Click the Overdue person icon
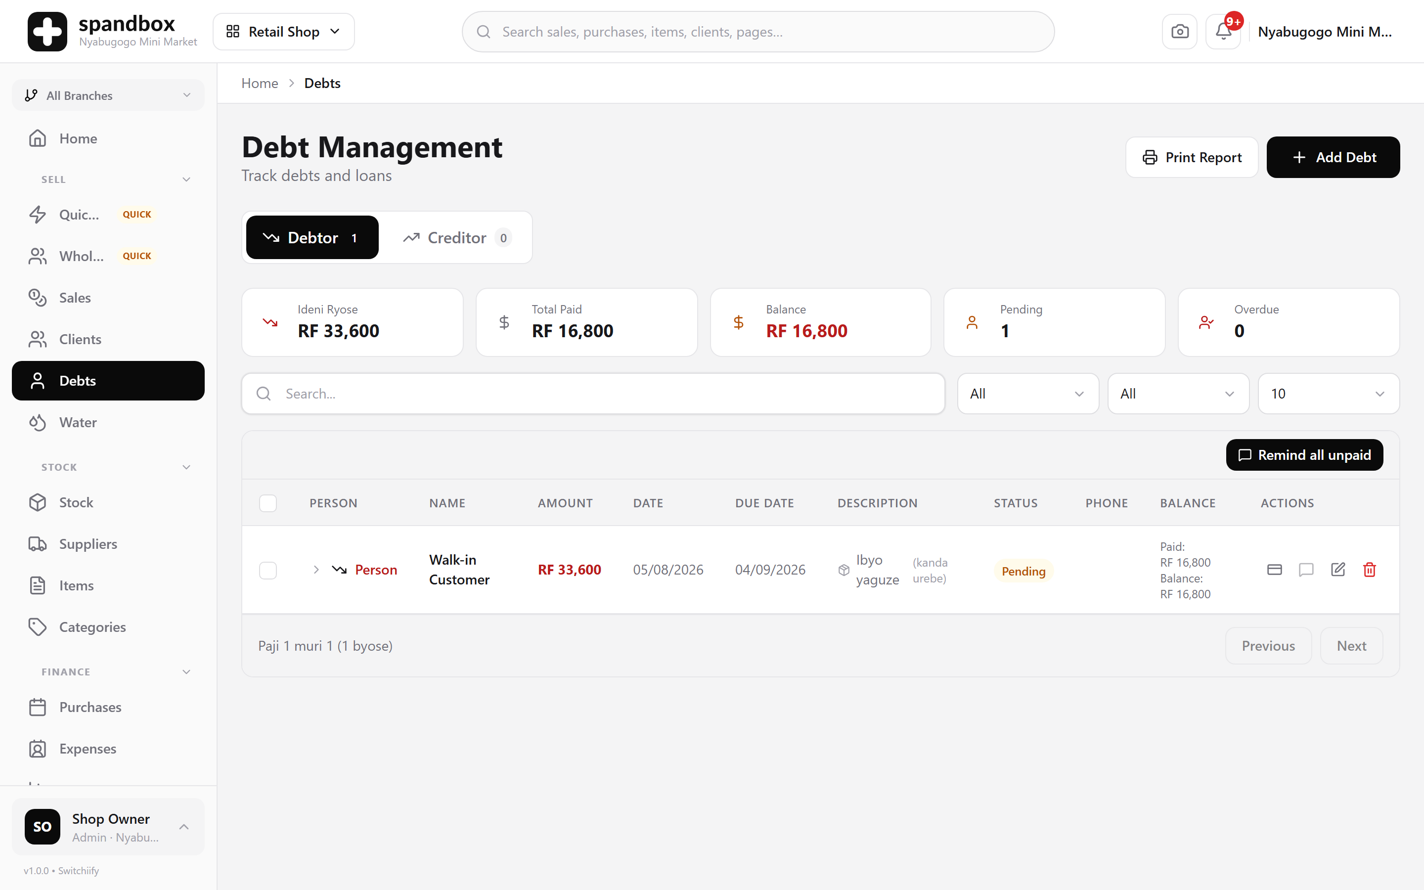Screen dimensions: 1424x890 1206,322
